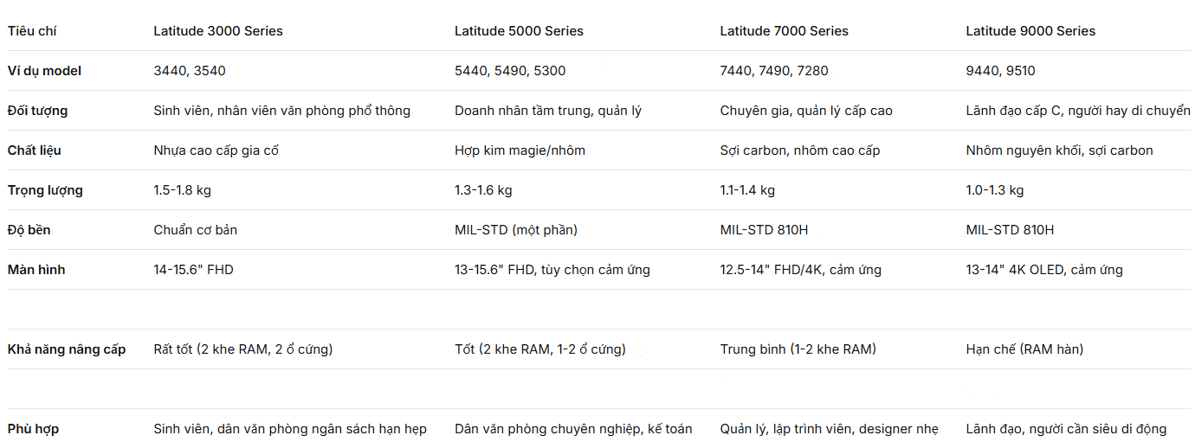1195x448 pixels.
Task: Select the Trọng lượng row label
Action: pos(45,190)
